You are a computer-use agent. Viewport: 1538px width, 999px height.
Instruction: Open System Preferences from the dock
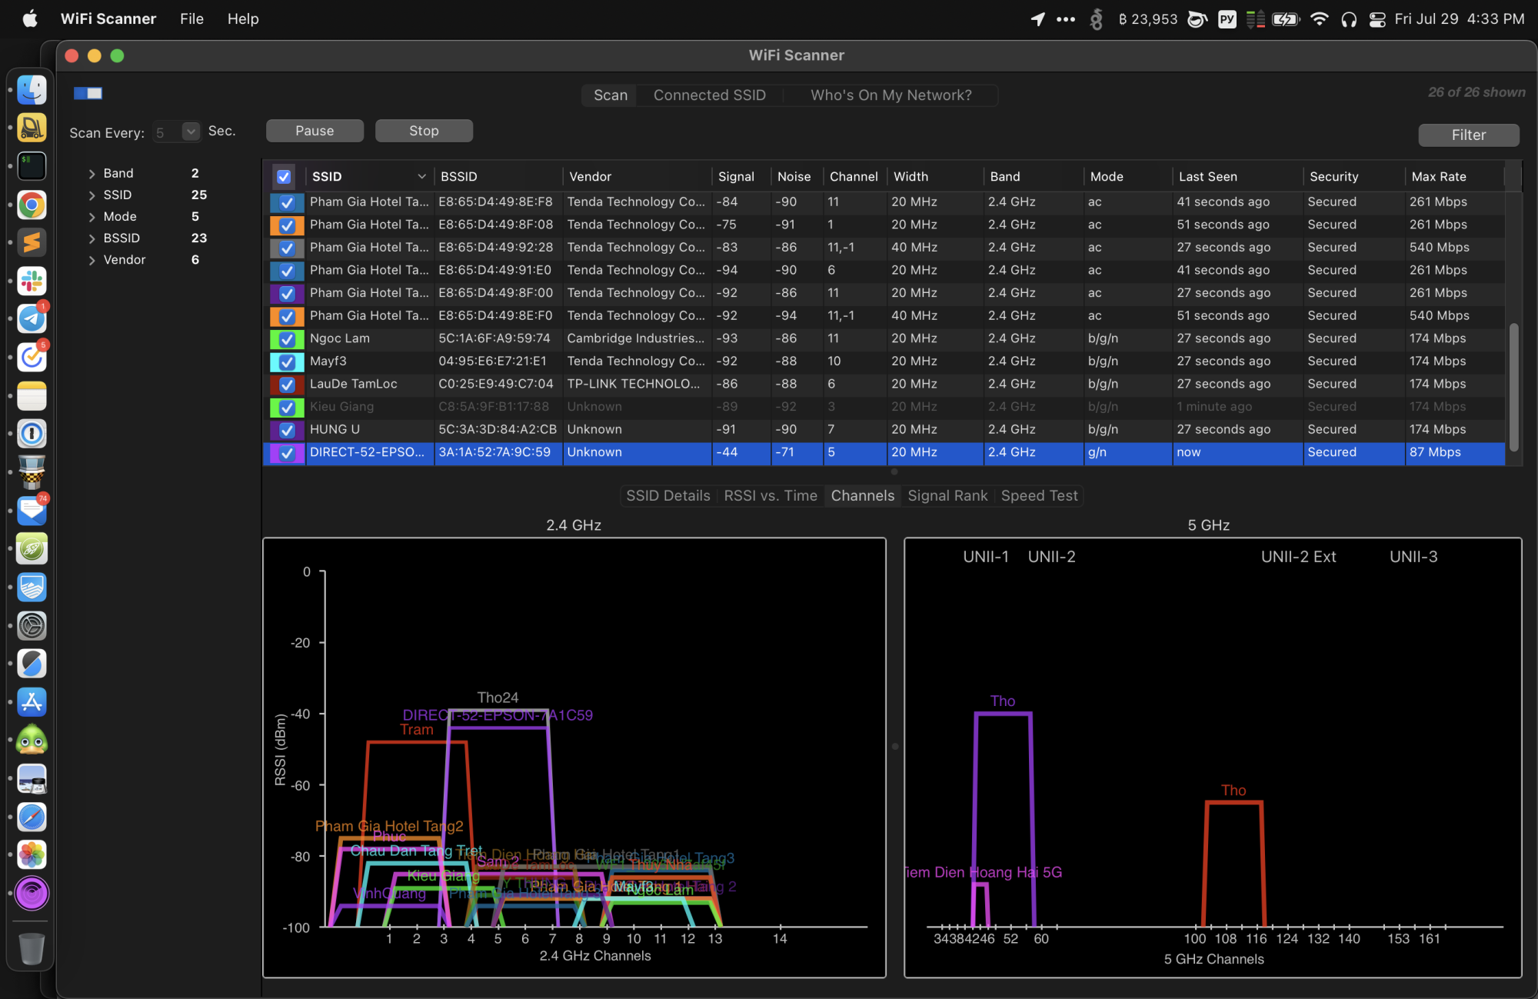[x=32, y=625]
